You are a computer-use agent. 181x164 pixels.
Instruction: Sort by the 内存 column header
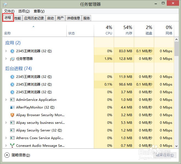[x=124, y=31]
